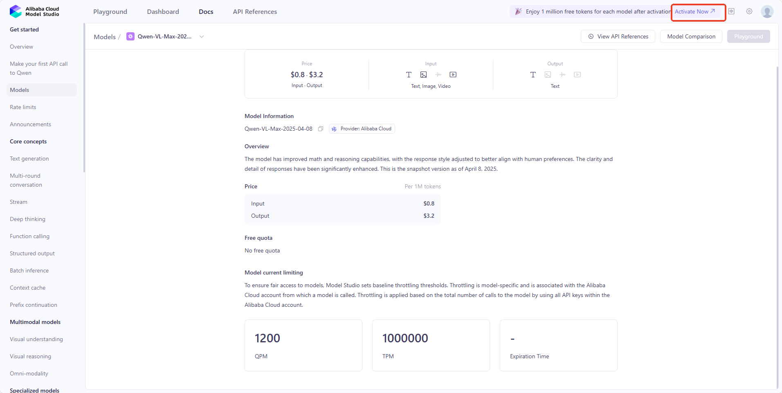Open the user avatar profile icon
The image size is (782, 393).
[767, 11]
